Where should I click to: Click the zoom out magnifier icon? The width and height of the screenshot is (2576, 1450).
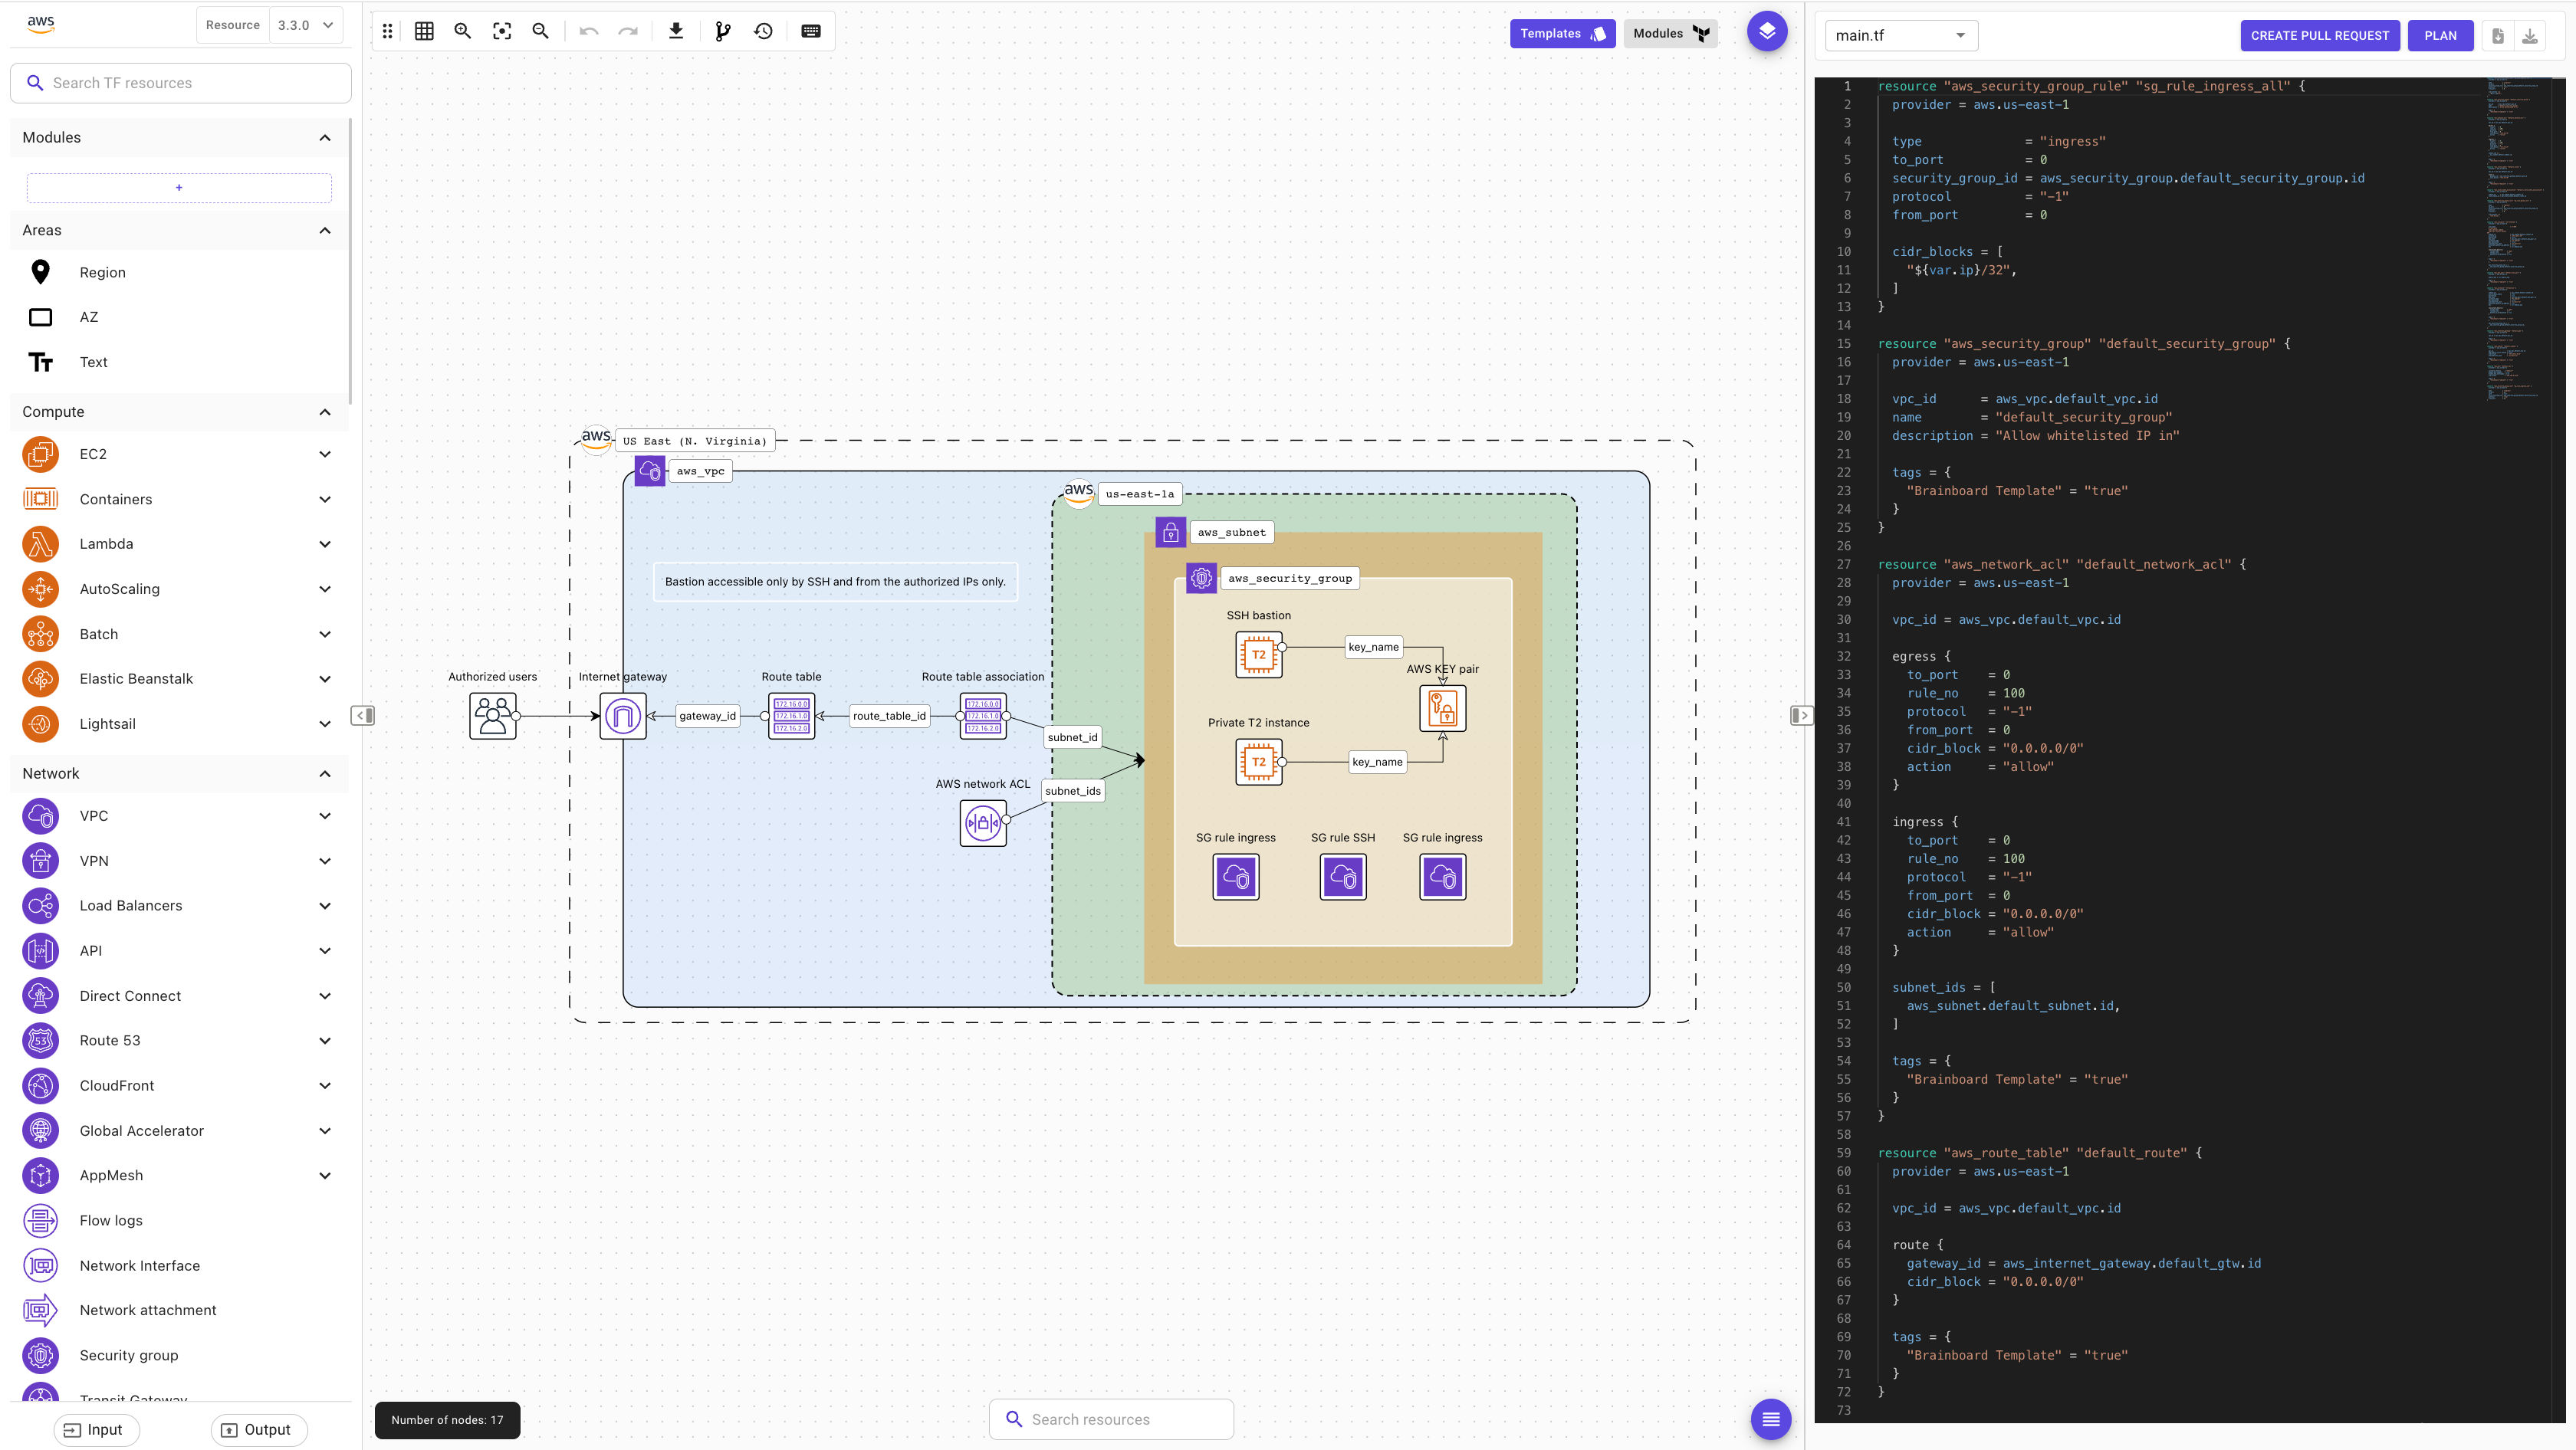[x=541, y=31]
